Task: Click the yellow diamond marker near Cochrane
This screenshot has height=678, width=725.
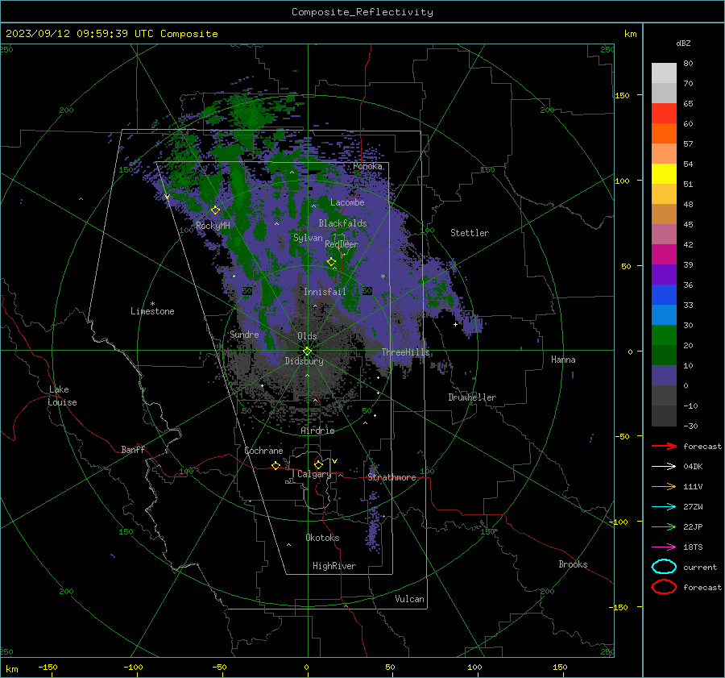Action: (275, 465)
